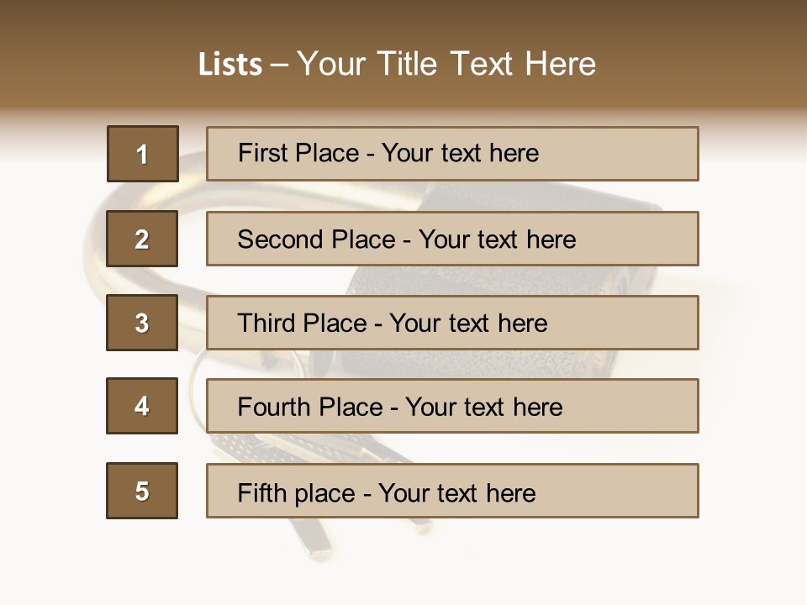Click the slide title text
The width and height of the screenshot is (807, 605).
[397, 64]
